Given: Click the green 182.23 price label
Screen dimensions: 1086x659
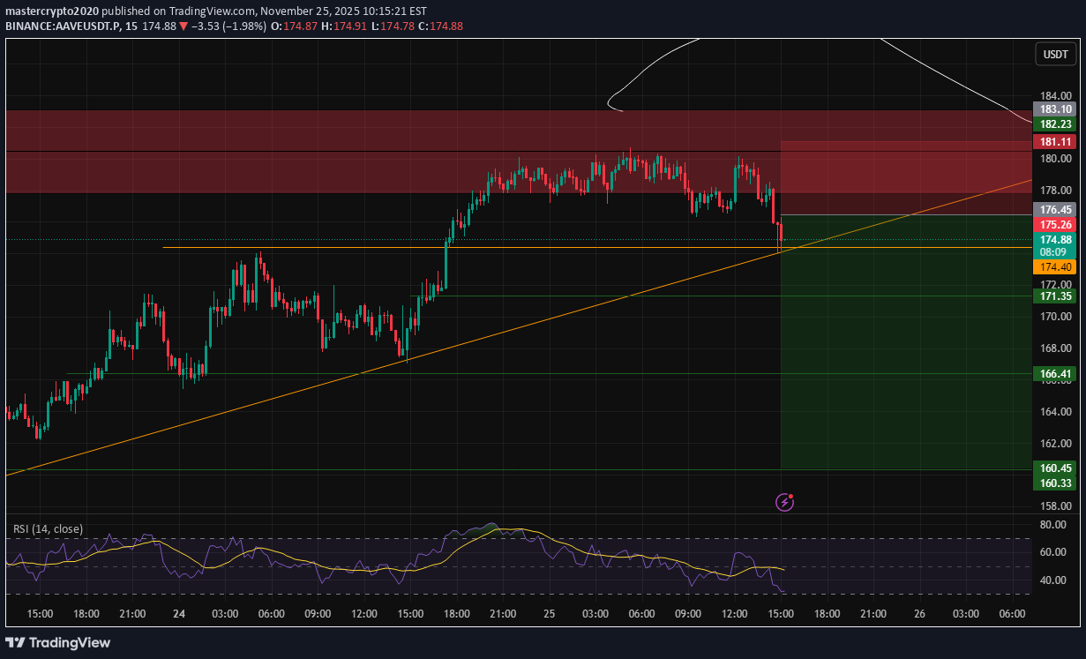Looking at the screenshot, I should pos(1053,124).
